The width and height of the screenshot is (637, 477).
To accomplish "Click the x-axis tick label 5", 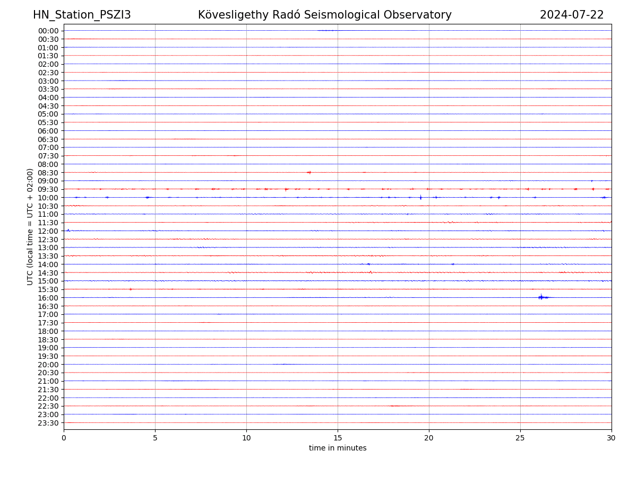I will click(x=155, y=438).
